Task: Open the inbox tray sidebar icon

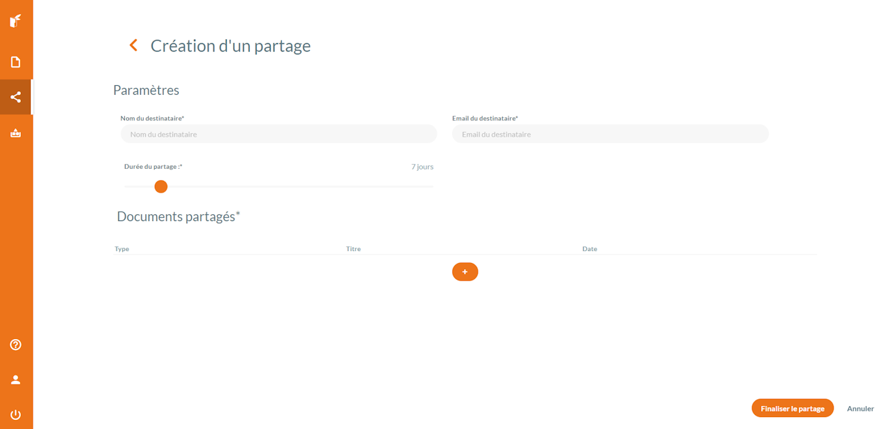Action: [15, 133]
